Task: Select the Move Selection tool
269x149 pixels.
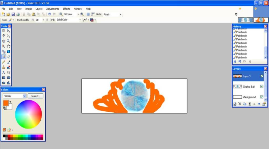Action: pos(9,36)
